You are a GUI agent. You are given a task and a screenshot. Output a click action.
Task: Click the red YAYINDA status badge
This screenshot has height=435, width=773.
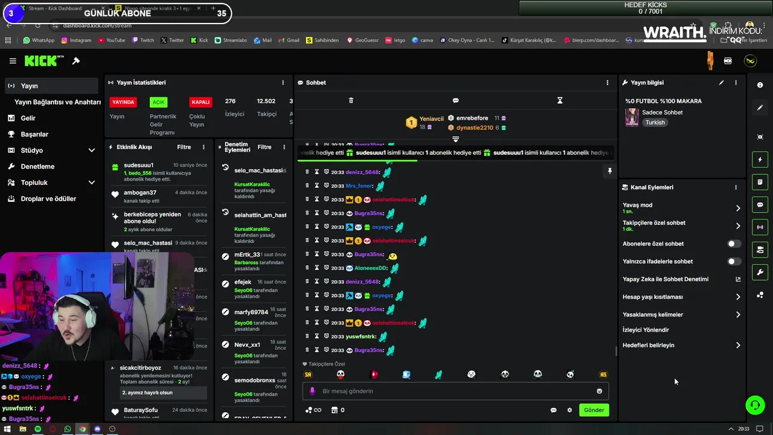click(123, 102)
